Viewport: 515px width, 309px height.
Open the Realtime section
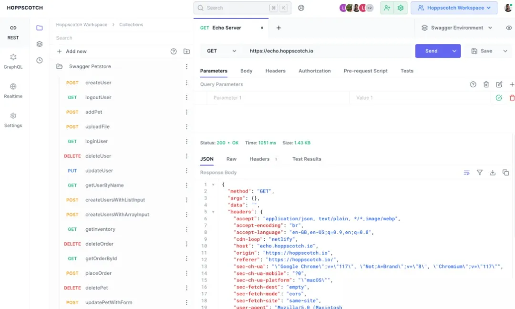click(x=13, y=91)
